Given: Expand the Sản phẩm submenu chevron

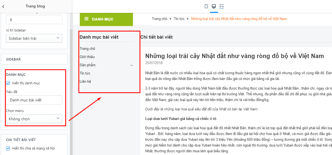Looking at the screenshot, I should tap(132, 65).
